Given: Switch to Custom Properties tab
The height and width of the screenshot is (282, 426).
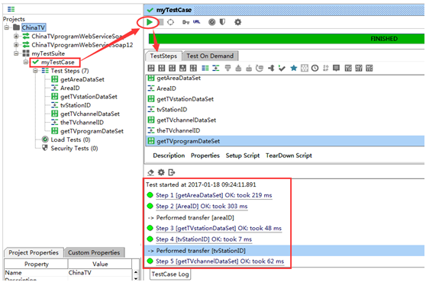Looking at the screenshot, I should tap(94, 253).
